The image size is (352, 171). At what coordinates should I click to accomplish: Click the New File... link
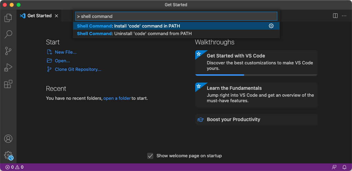click(x=65, y=52)
